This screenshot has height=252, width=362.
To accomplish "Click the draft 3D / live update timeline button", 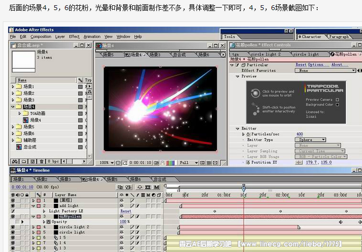I will pyautogui.click(x=139, y=187).
